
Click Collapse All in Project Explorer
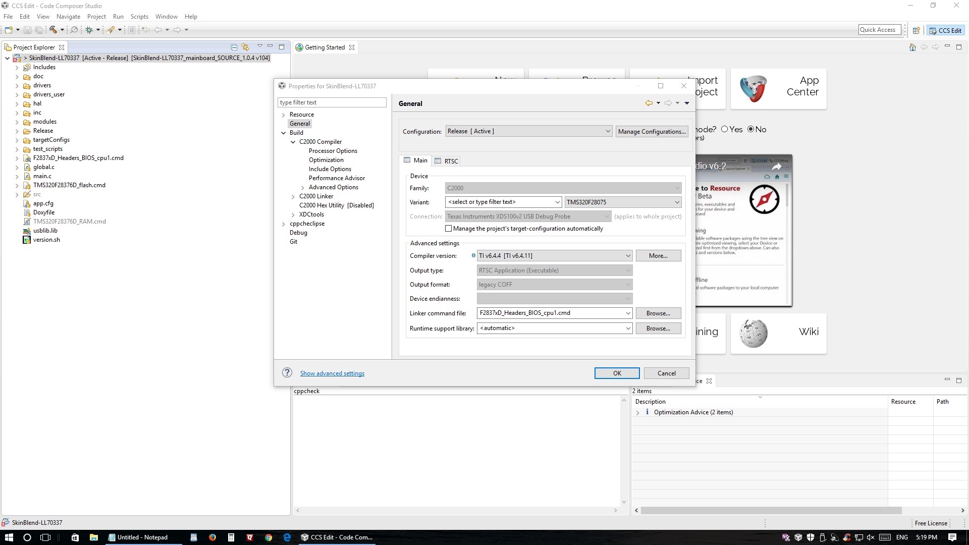point(234,47)
